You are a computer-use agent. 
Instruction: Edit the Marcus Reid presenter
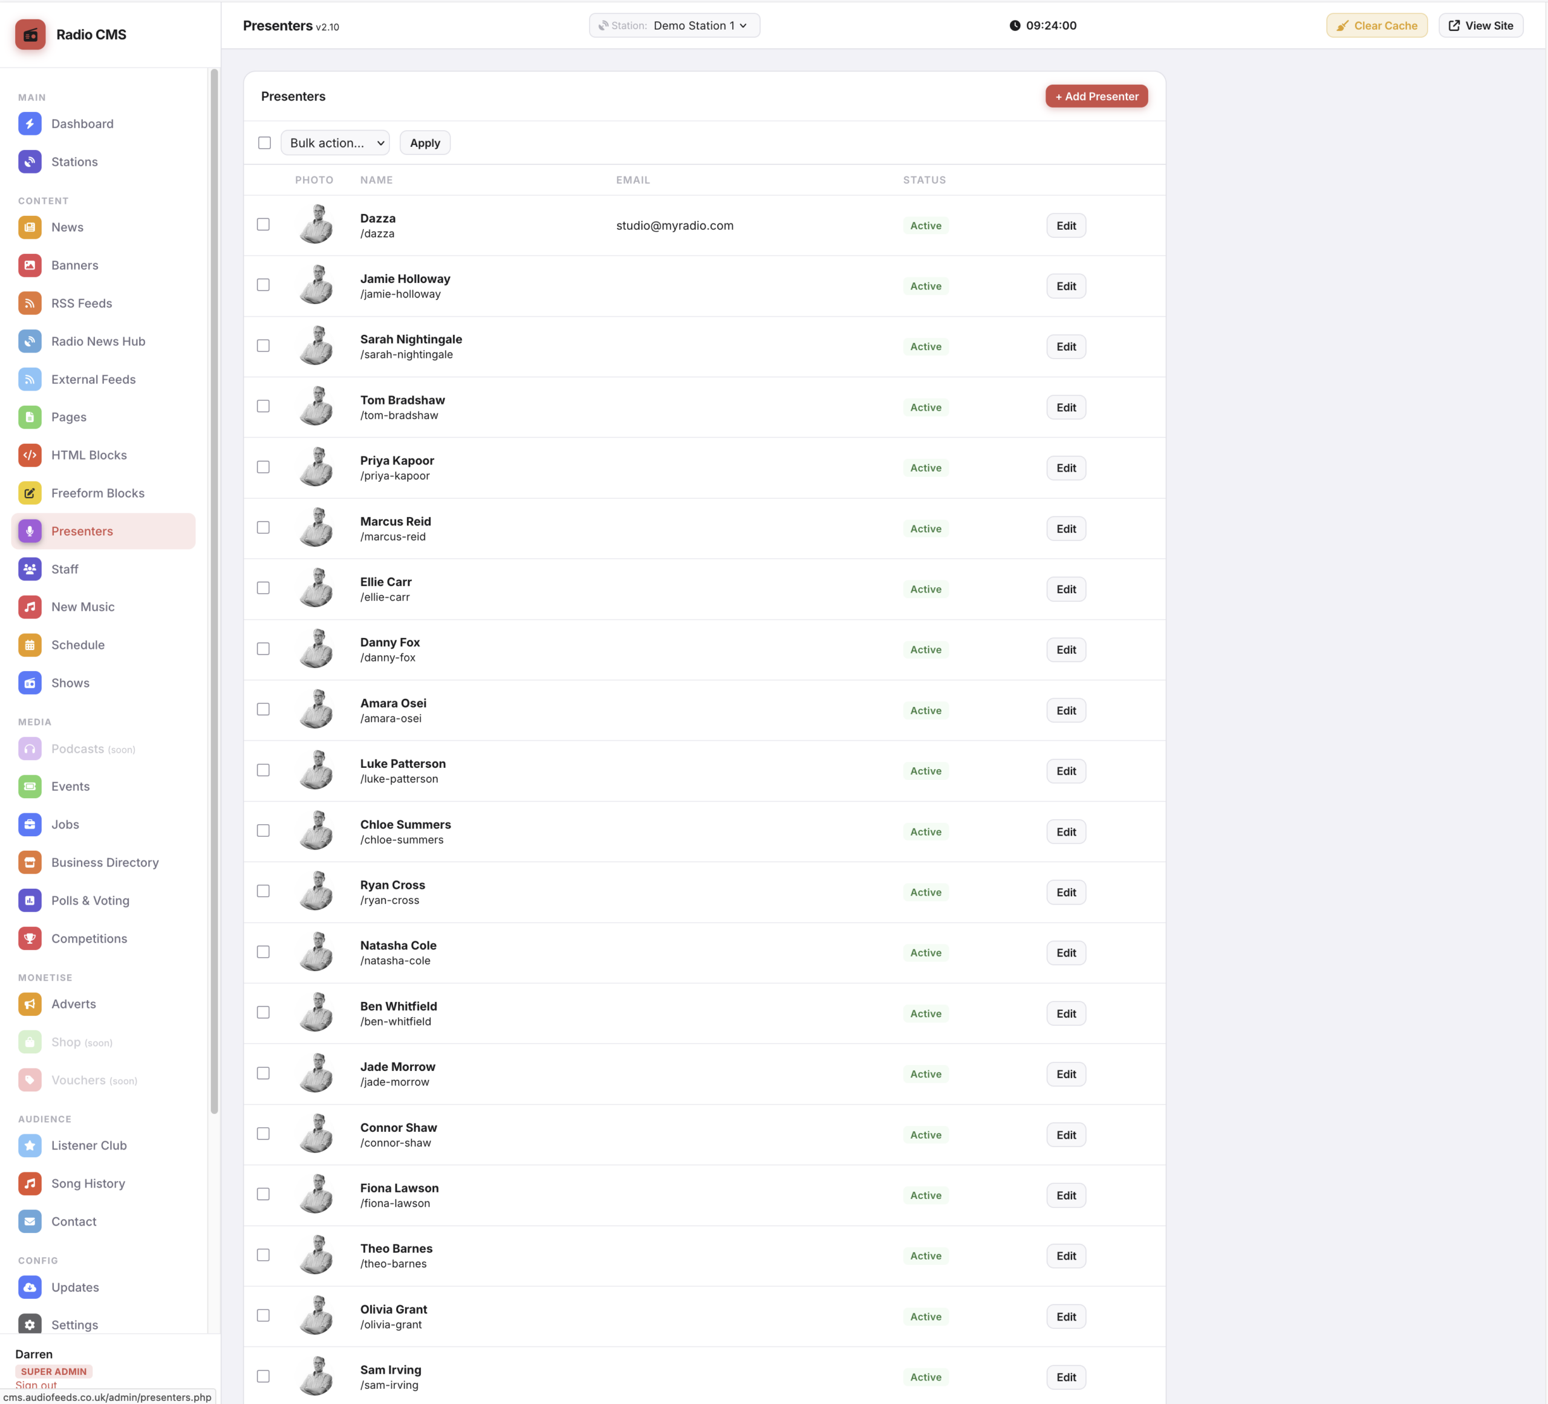(x=1066, y=529)
